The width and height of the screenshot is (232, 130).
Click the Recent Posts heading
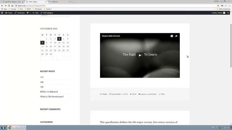(x=47, y=71)
